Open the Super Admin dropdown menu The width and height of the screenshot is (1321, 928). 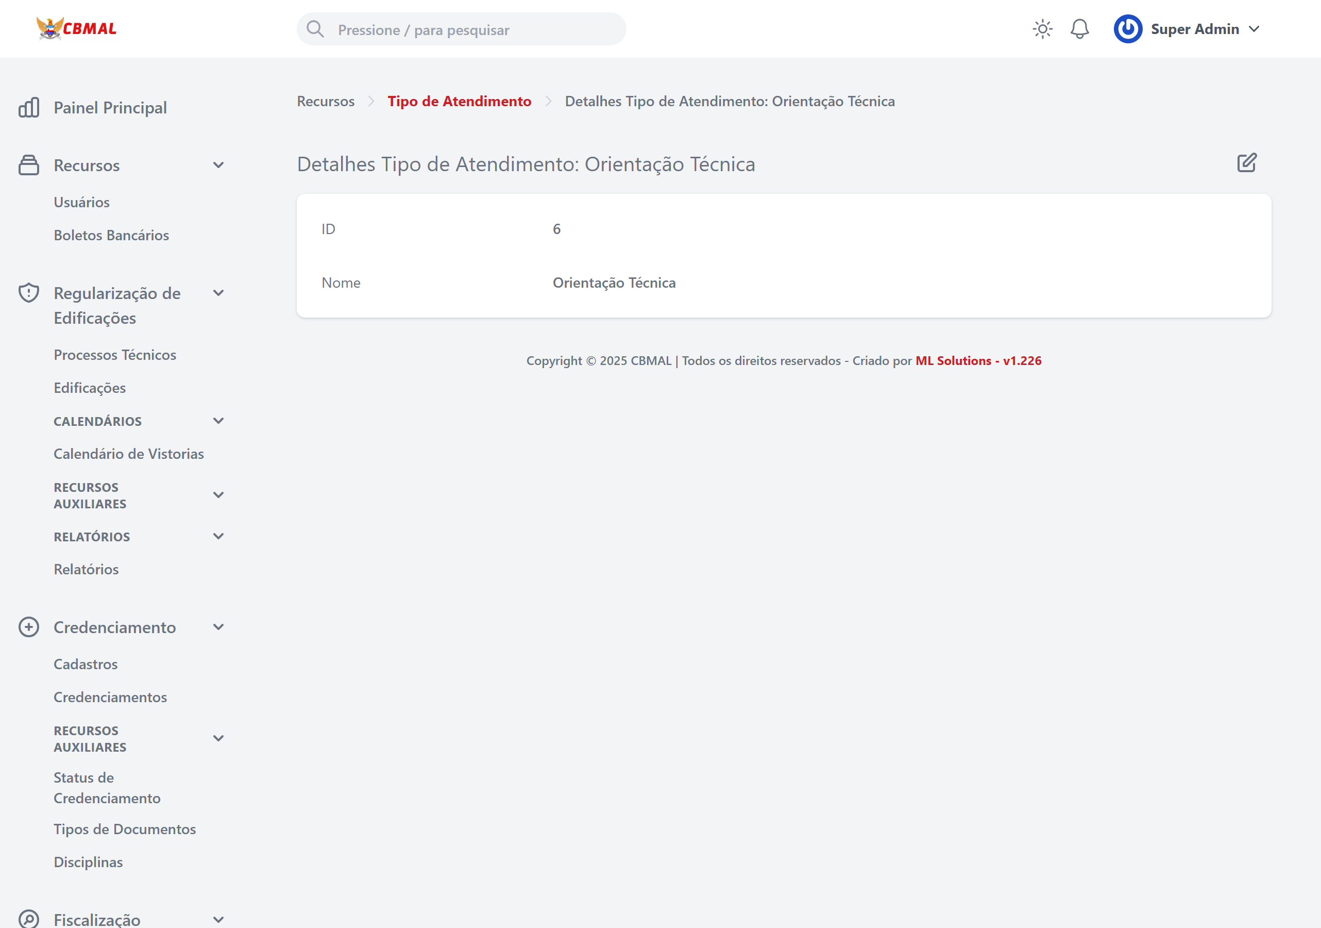1253,28
